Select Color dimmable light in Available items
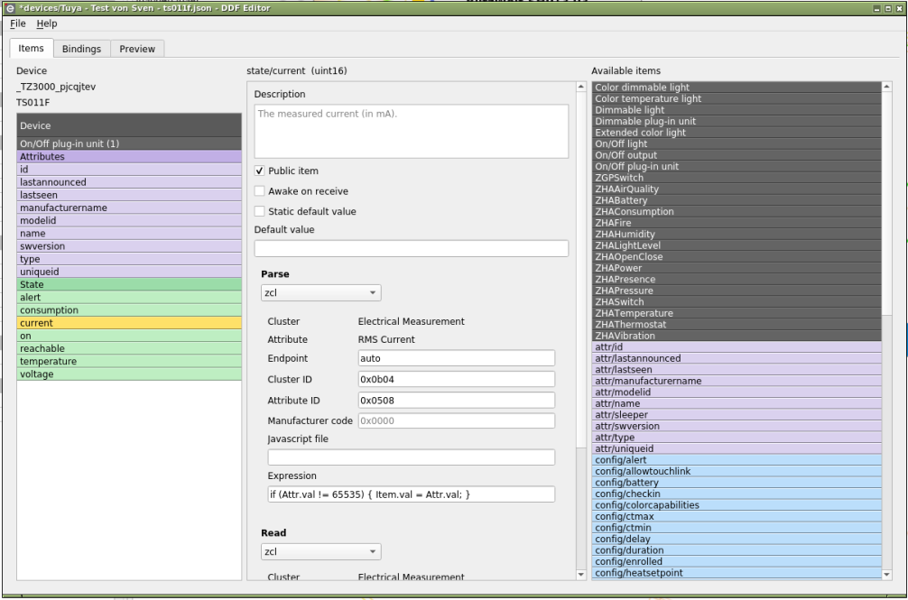The image size is (908, 600). pyautogui.click(x=737, y=88)
